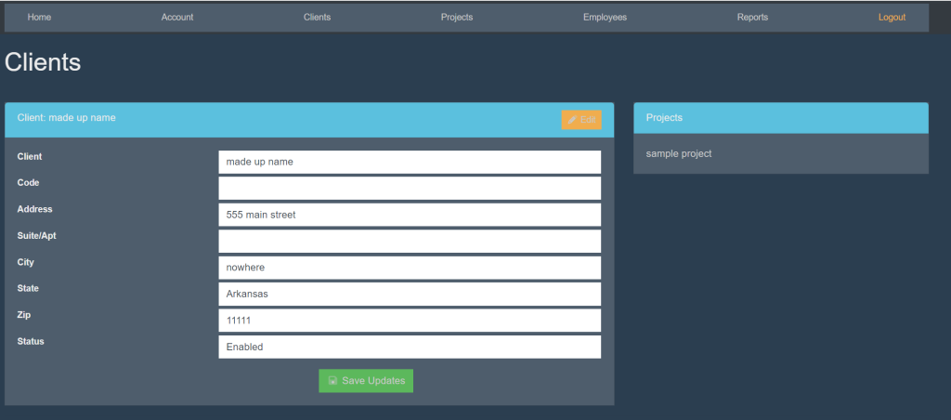Image resolution: width=951 pixels, height=420 pixels.
Task: Click the pencil Edit button
Action: [x=581, y=120]
